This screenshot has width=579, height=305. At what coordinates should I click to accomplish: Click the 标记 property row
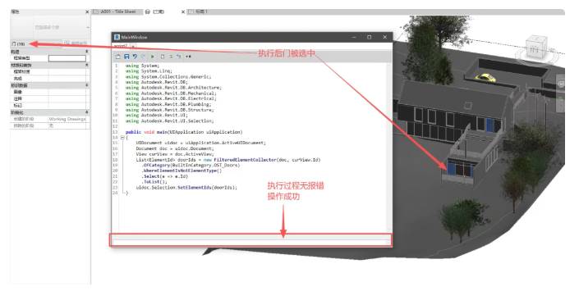[50, 106]
